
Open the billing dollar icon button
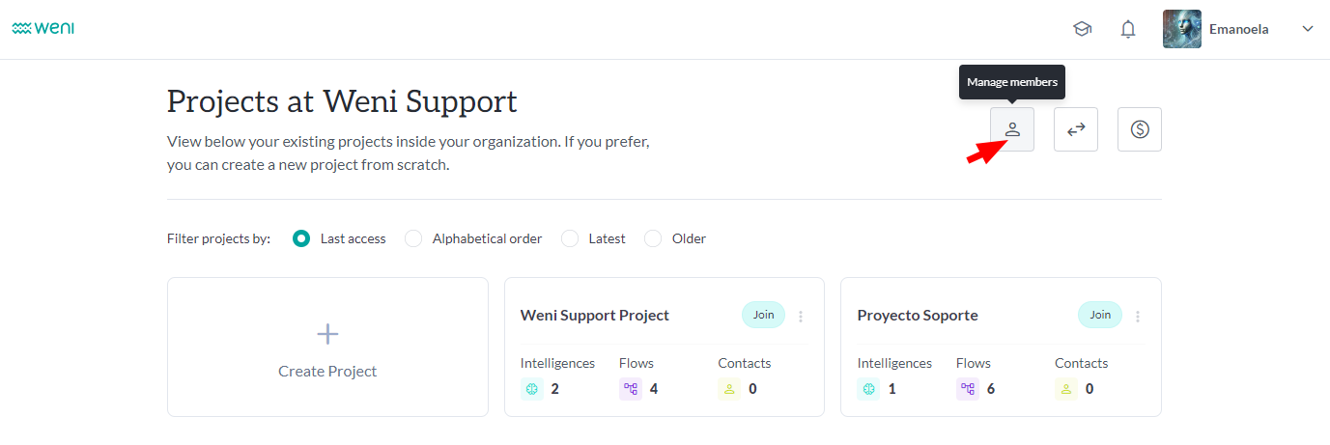[x=1140, y=129]
